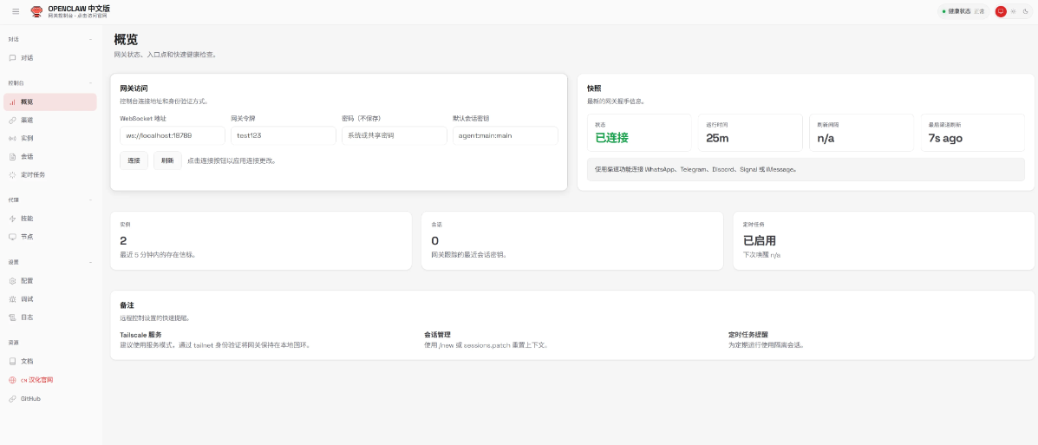Click the WebSocket 地址 input field
1038x445 pixels.
[x=172, y=135]
